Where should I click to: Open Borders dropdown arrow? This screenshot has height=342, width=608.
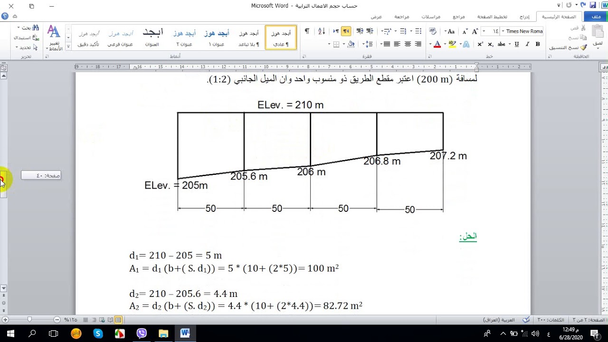click(x=330, y=44)
